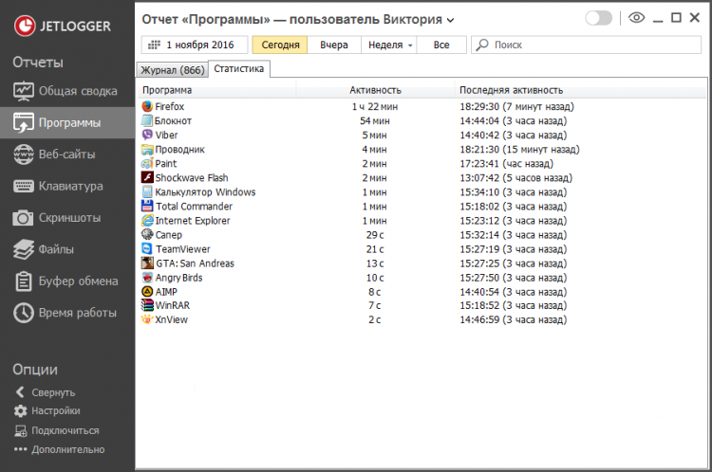
Task: Open Скриншоты camera icon
Action: click(23, 218)
